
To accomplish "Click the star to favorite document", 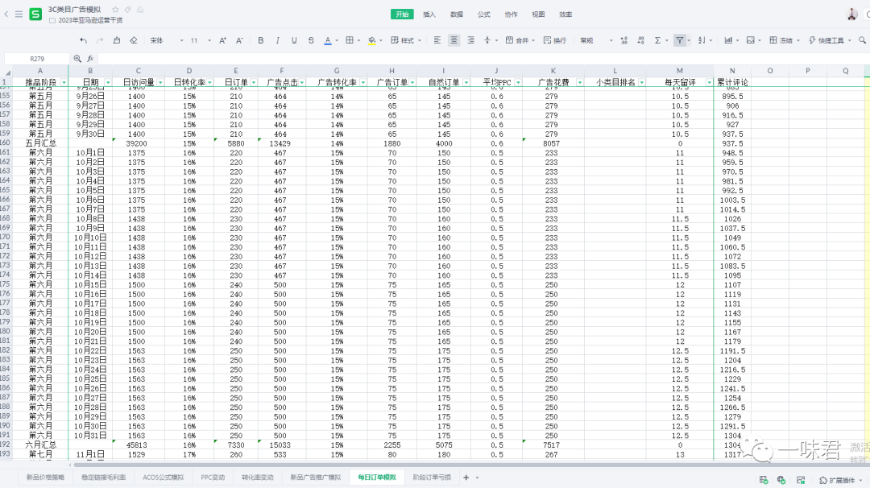I will 116,9.
